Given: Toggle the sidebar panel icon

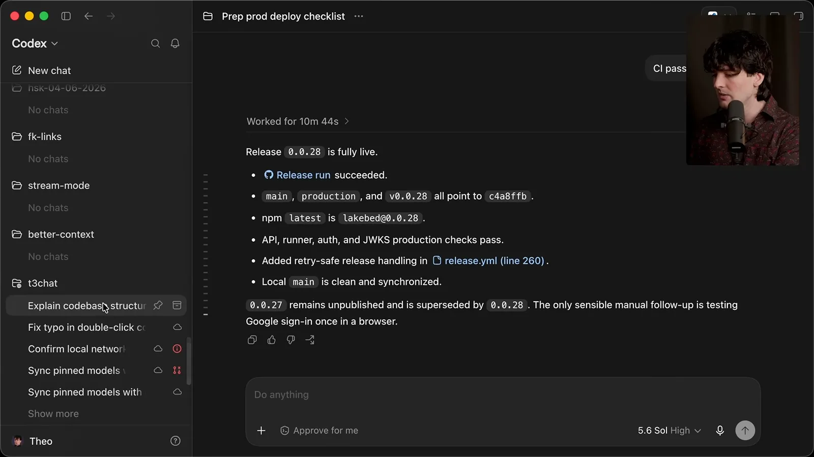Looking at the screenshot, I should 66,16.
